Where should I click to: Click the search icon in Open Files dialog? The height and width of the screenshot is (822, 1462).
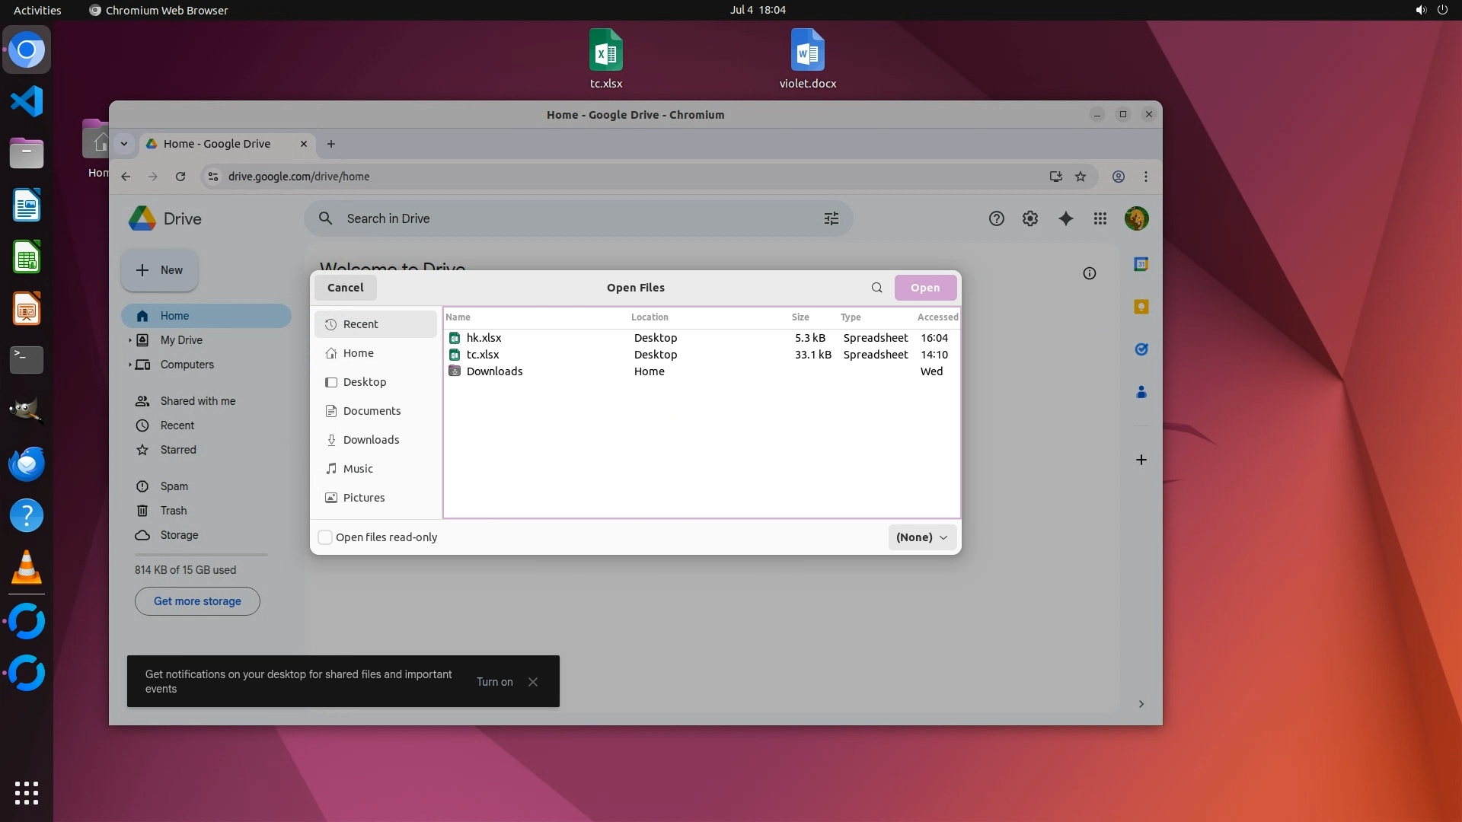coord(876,288)
